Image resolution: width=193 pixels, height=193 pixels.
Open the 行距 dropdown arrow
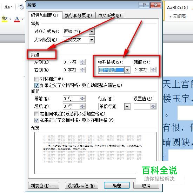127,106
